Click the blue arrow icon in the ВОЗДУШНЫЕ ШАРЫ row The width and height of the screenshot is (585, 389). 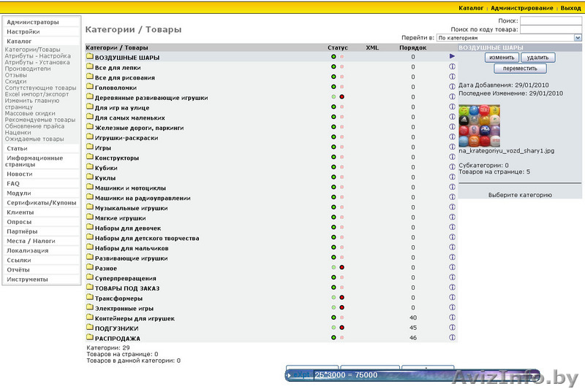pyautogui.click(x=452, y=56)
